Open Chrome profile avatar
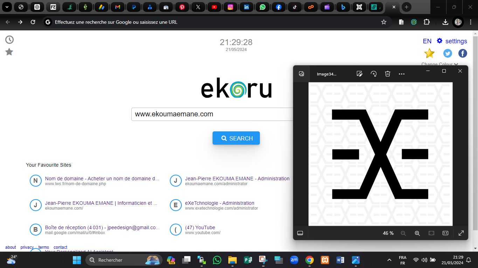 coord(458,22)
